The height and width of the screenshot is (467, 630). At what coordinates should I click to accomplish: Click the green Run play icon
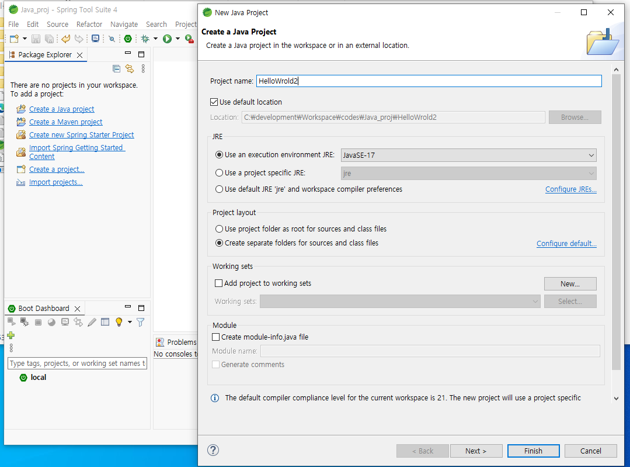167,39
